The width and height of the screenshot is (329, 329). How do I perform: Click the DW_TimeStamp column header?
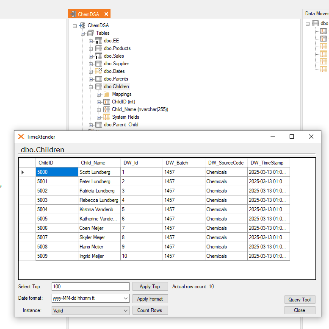(269, 163)
